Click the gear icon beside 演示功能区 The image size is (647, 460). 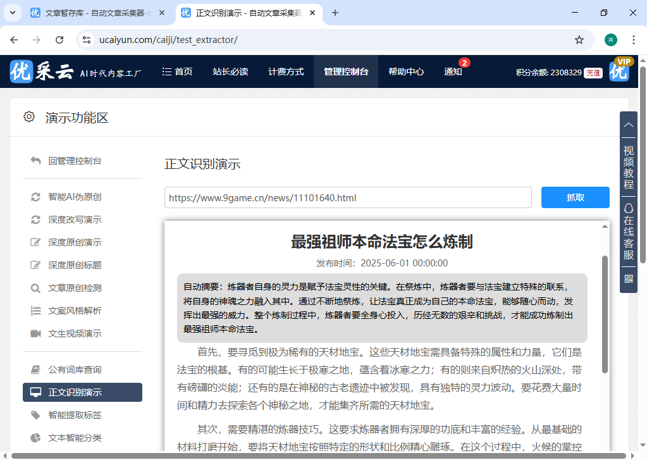click(x=28, y=117)
